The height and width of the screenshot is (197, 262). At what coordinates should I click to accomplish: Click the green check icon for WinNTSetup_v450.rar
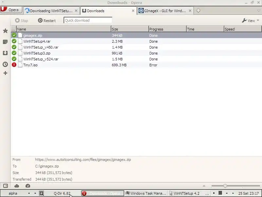[14, 47]
